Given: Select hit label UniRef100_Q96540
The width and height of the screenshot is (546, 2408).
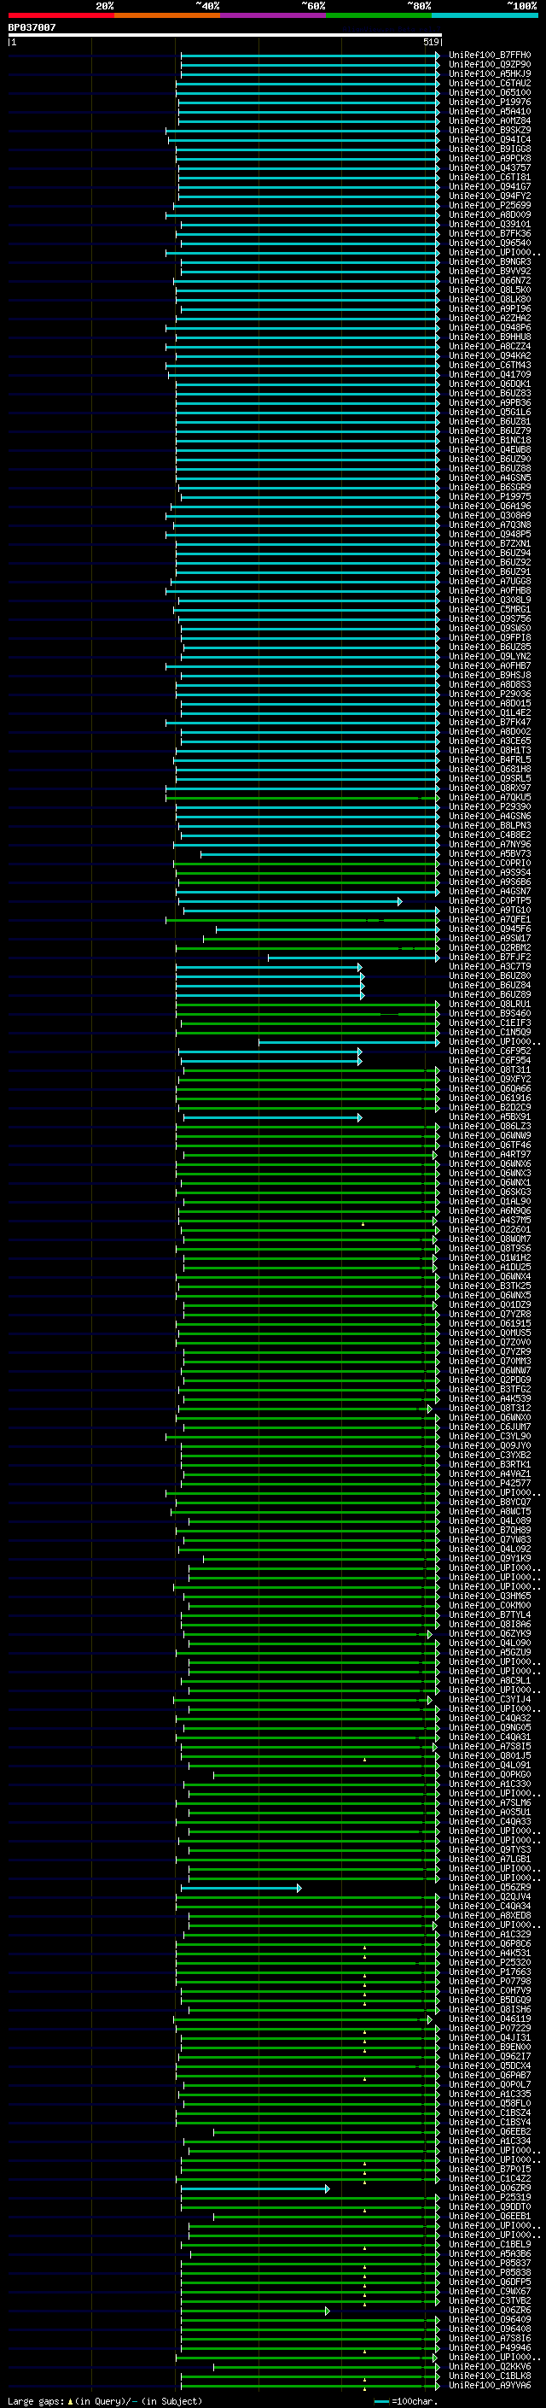Looking at the screenshot, I should [490, 243].
